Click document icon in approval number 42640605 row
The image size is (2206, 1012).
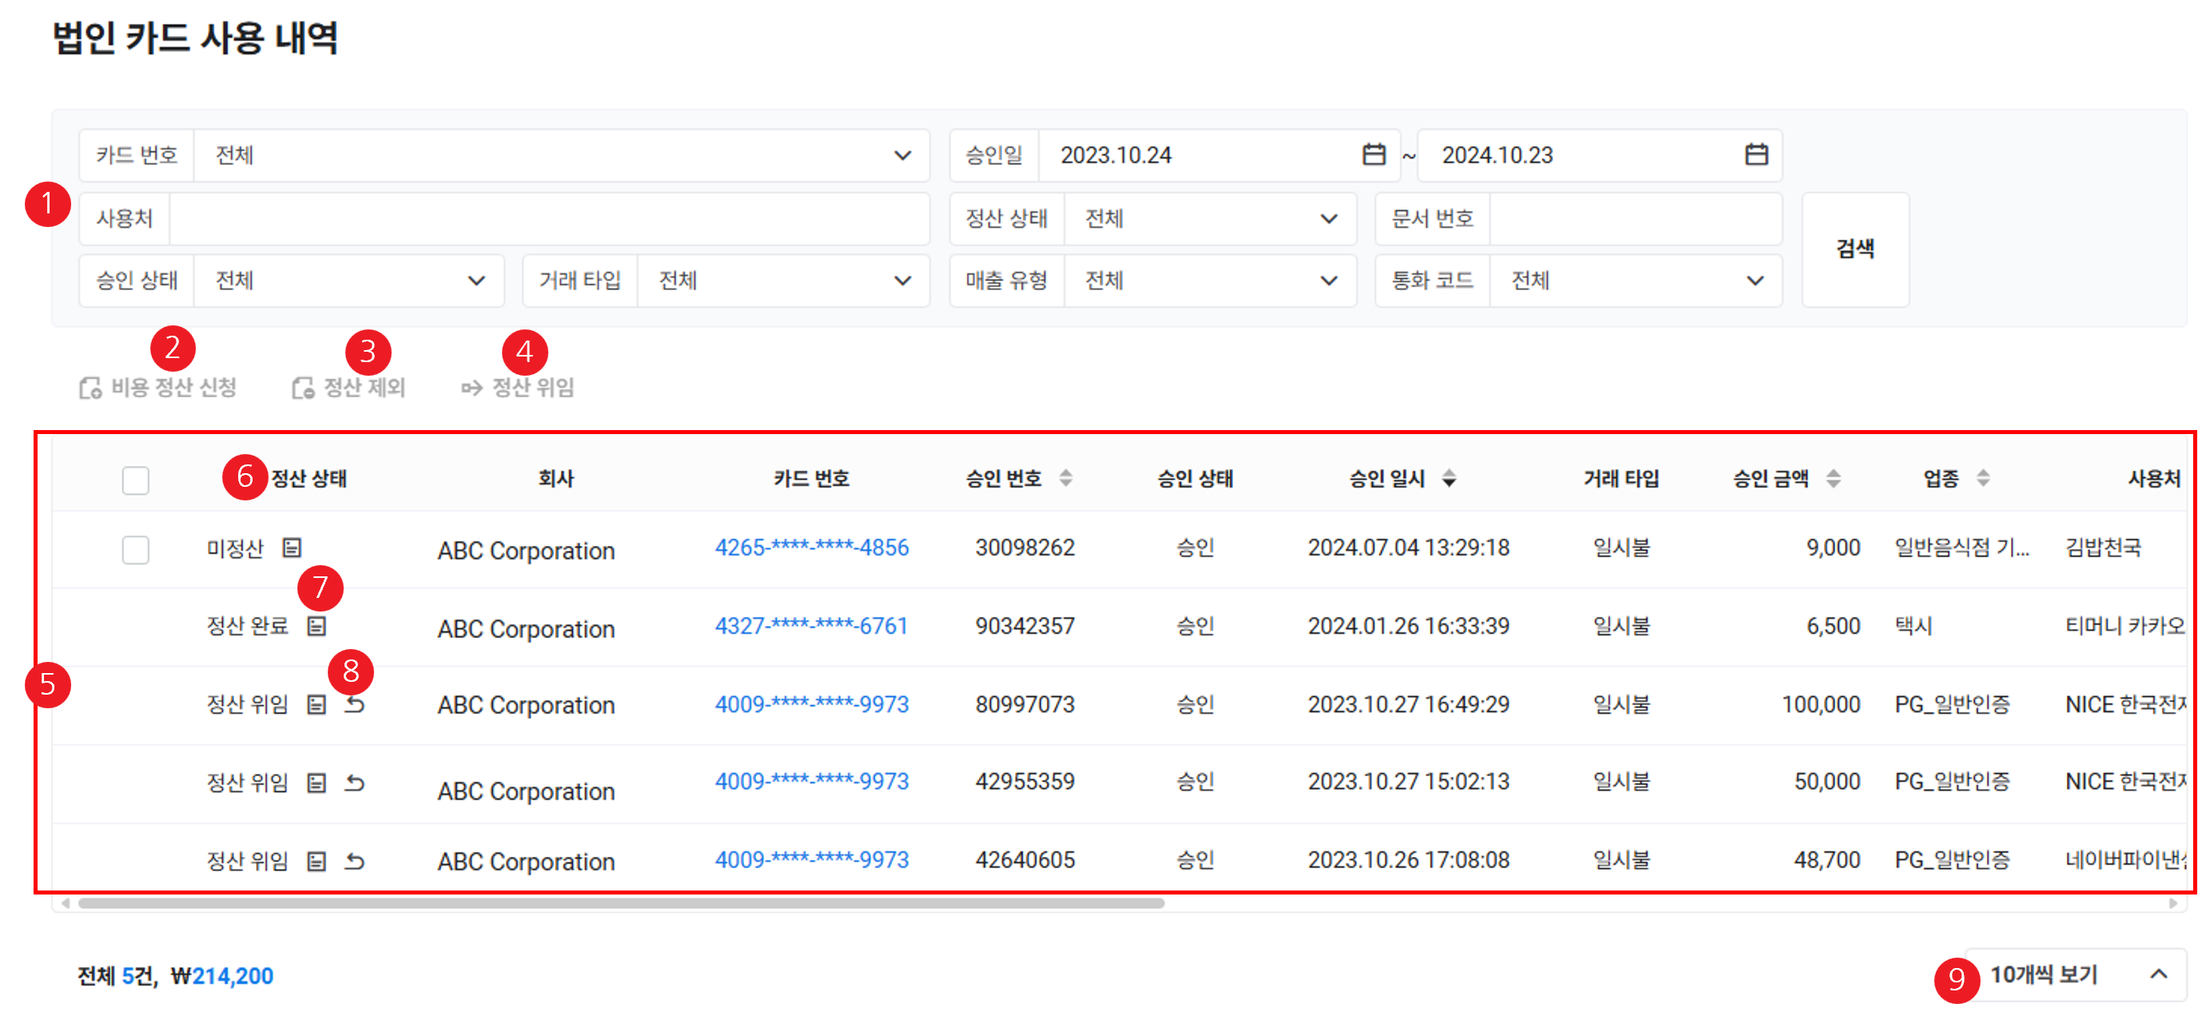point(316,860)
